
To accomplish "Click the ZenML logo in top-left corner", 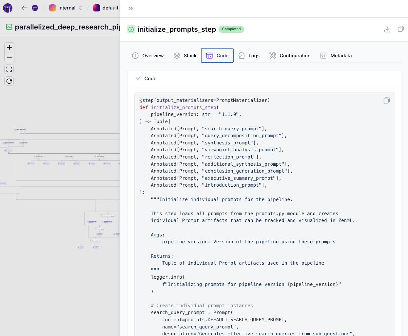I will coord(8,8).
